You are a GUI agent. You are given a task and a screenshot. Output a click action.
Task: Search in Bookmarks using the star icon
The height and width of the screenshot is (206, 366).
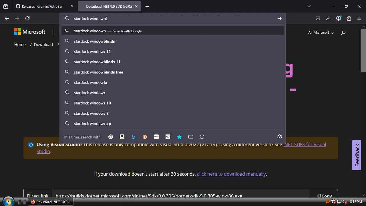[x=179, y=137]
